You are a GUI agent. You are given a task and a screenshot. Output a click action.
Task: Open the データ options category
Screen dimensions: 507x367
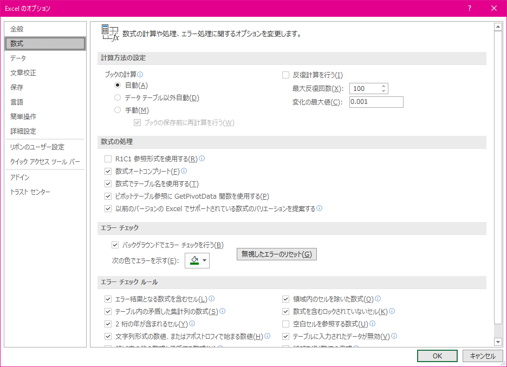(x=45, y=58)
